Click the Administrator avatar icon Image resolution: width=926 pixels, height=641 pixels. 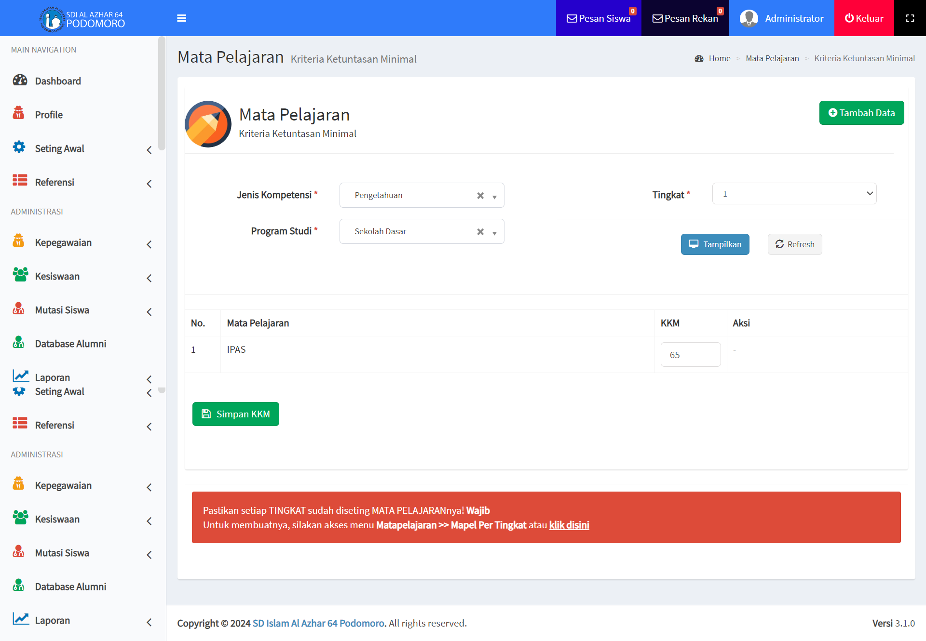tap(749, 18)
